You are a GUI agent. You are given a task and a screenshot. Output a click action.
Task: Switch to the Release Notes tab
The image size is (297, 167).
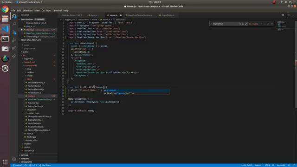pyautogui.click(x=72, y=15)
